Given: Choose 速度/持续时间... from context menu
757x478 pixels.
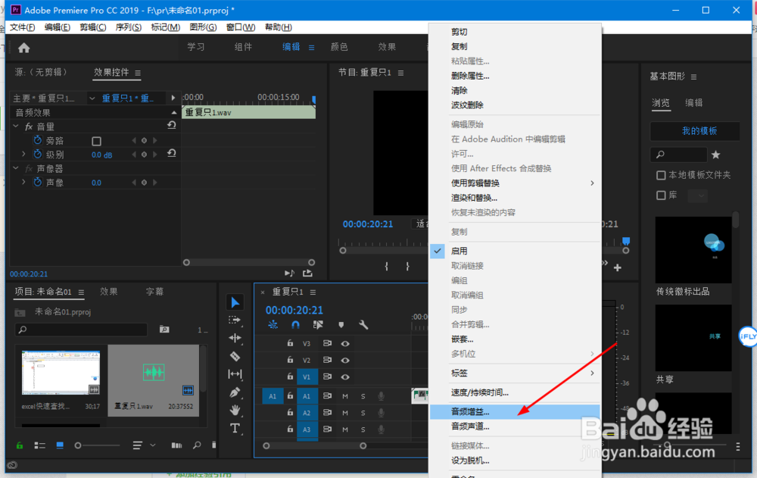Looking at the screenshot, I should point(515,392).
